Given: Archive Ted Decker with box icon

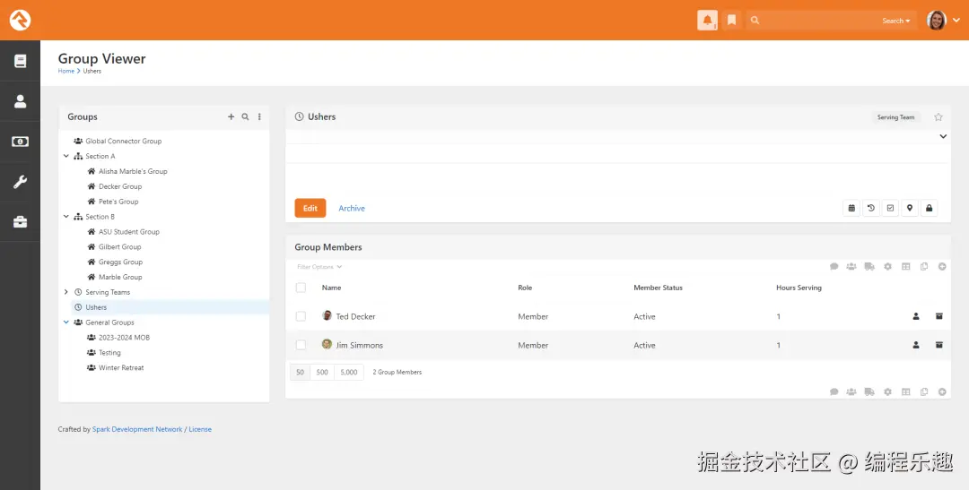Looking at the screenshot, I should (x=938, y=316).
